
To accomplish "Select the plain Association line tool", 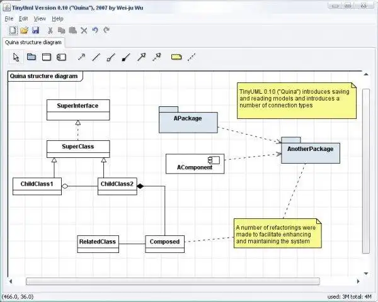I will point(96,57).
